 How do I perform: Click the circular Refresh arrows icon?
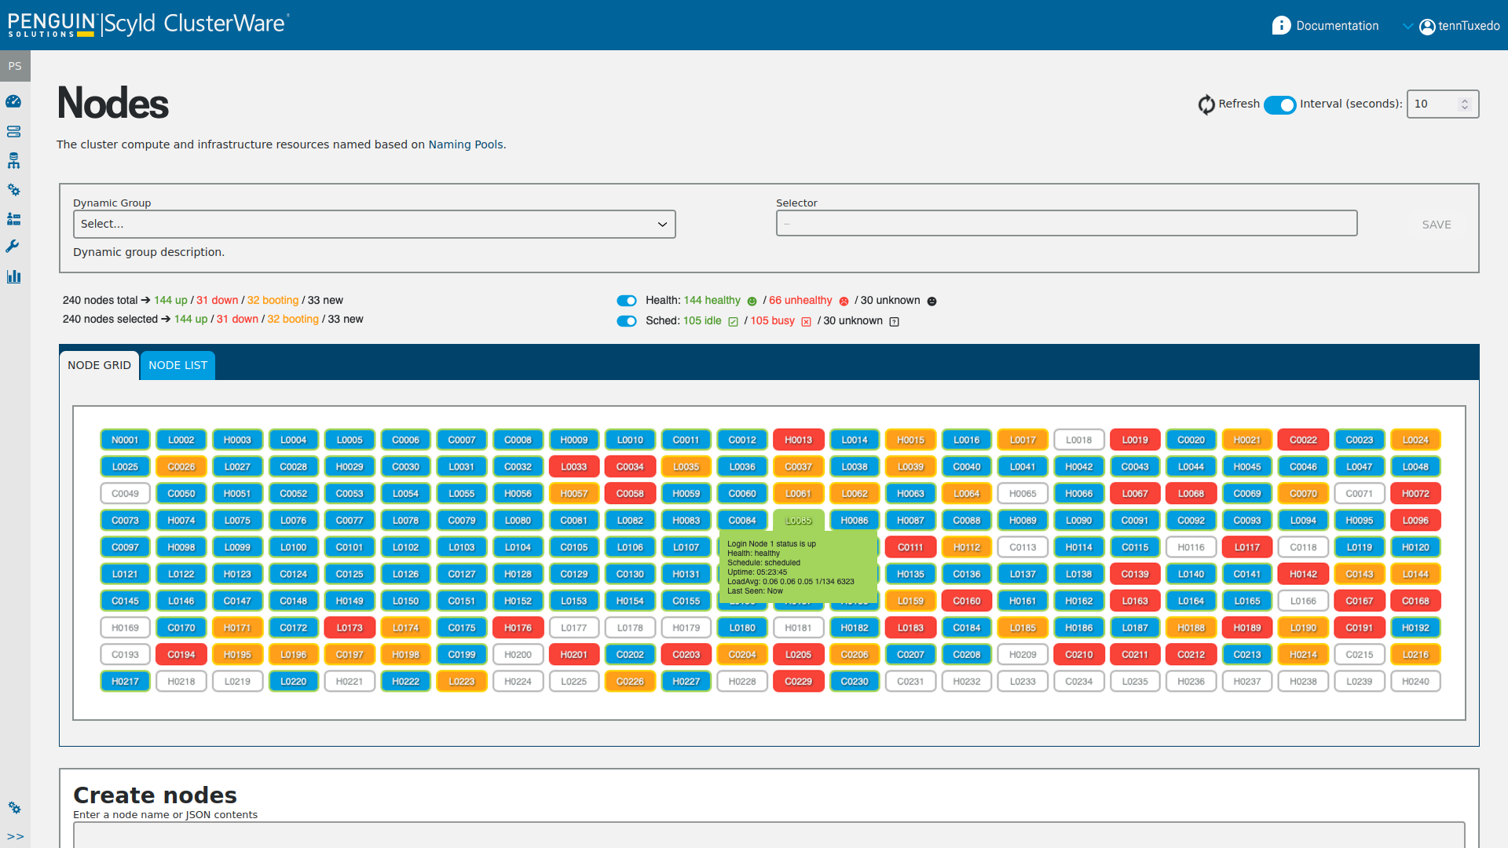tap(1206, 104)
